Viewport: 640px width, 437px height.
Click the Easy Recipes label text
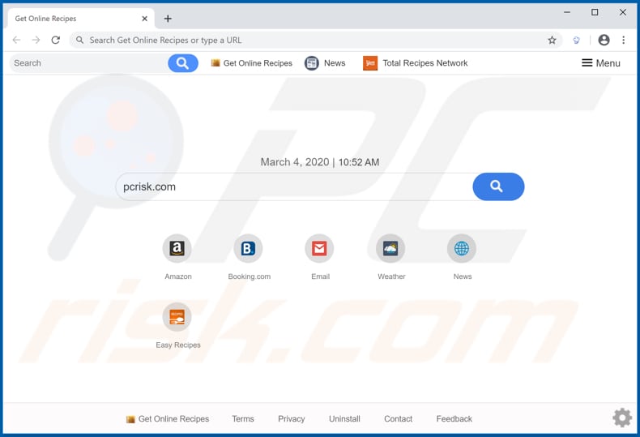point(178,345)
